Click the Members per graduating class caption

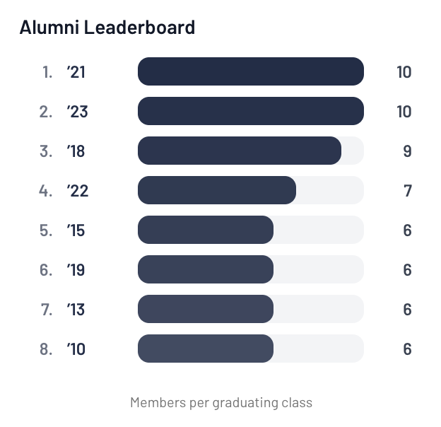point(221,403)
